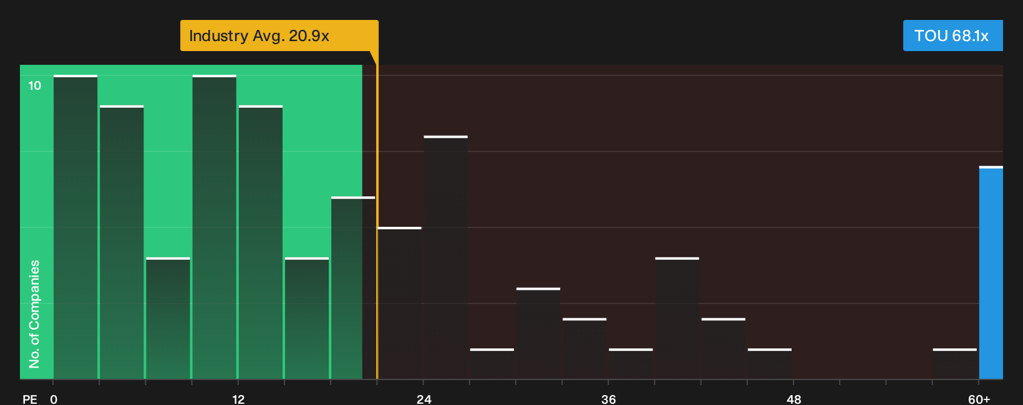The height and width of the screenshot is (405, 1023).
Task: Click the tall bar starting at PE 24
Action: (x=445, y=257)
